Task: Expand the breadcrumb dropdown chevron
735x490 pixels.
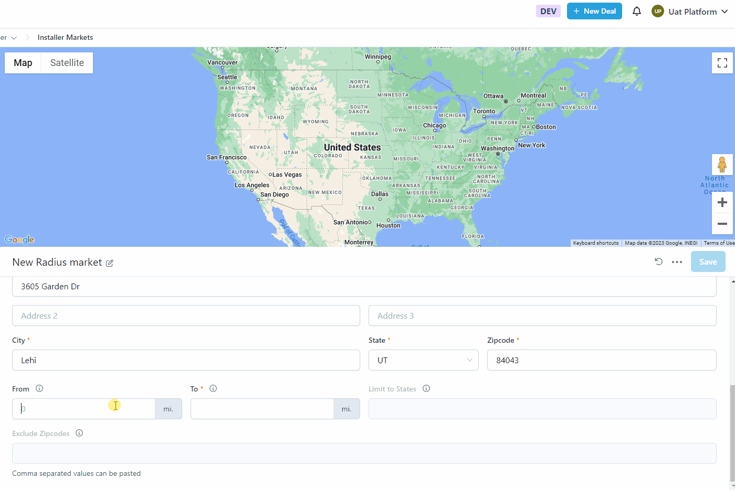Action: pos(14,38)
